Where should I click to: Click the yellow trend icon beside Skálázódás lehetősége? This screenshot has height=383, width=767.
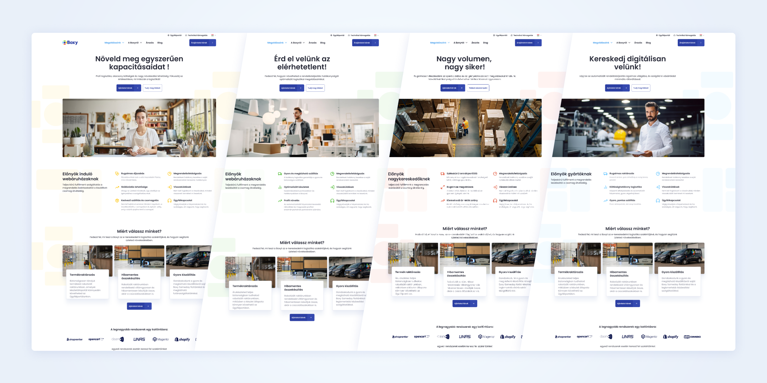click(x=117, y=187)
